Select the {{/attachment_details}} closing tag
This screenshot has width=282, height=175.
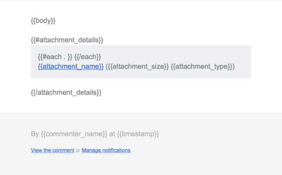click(x=66, y=93)
